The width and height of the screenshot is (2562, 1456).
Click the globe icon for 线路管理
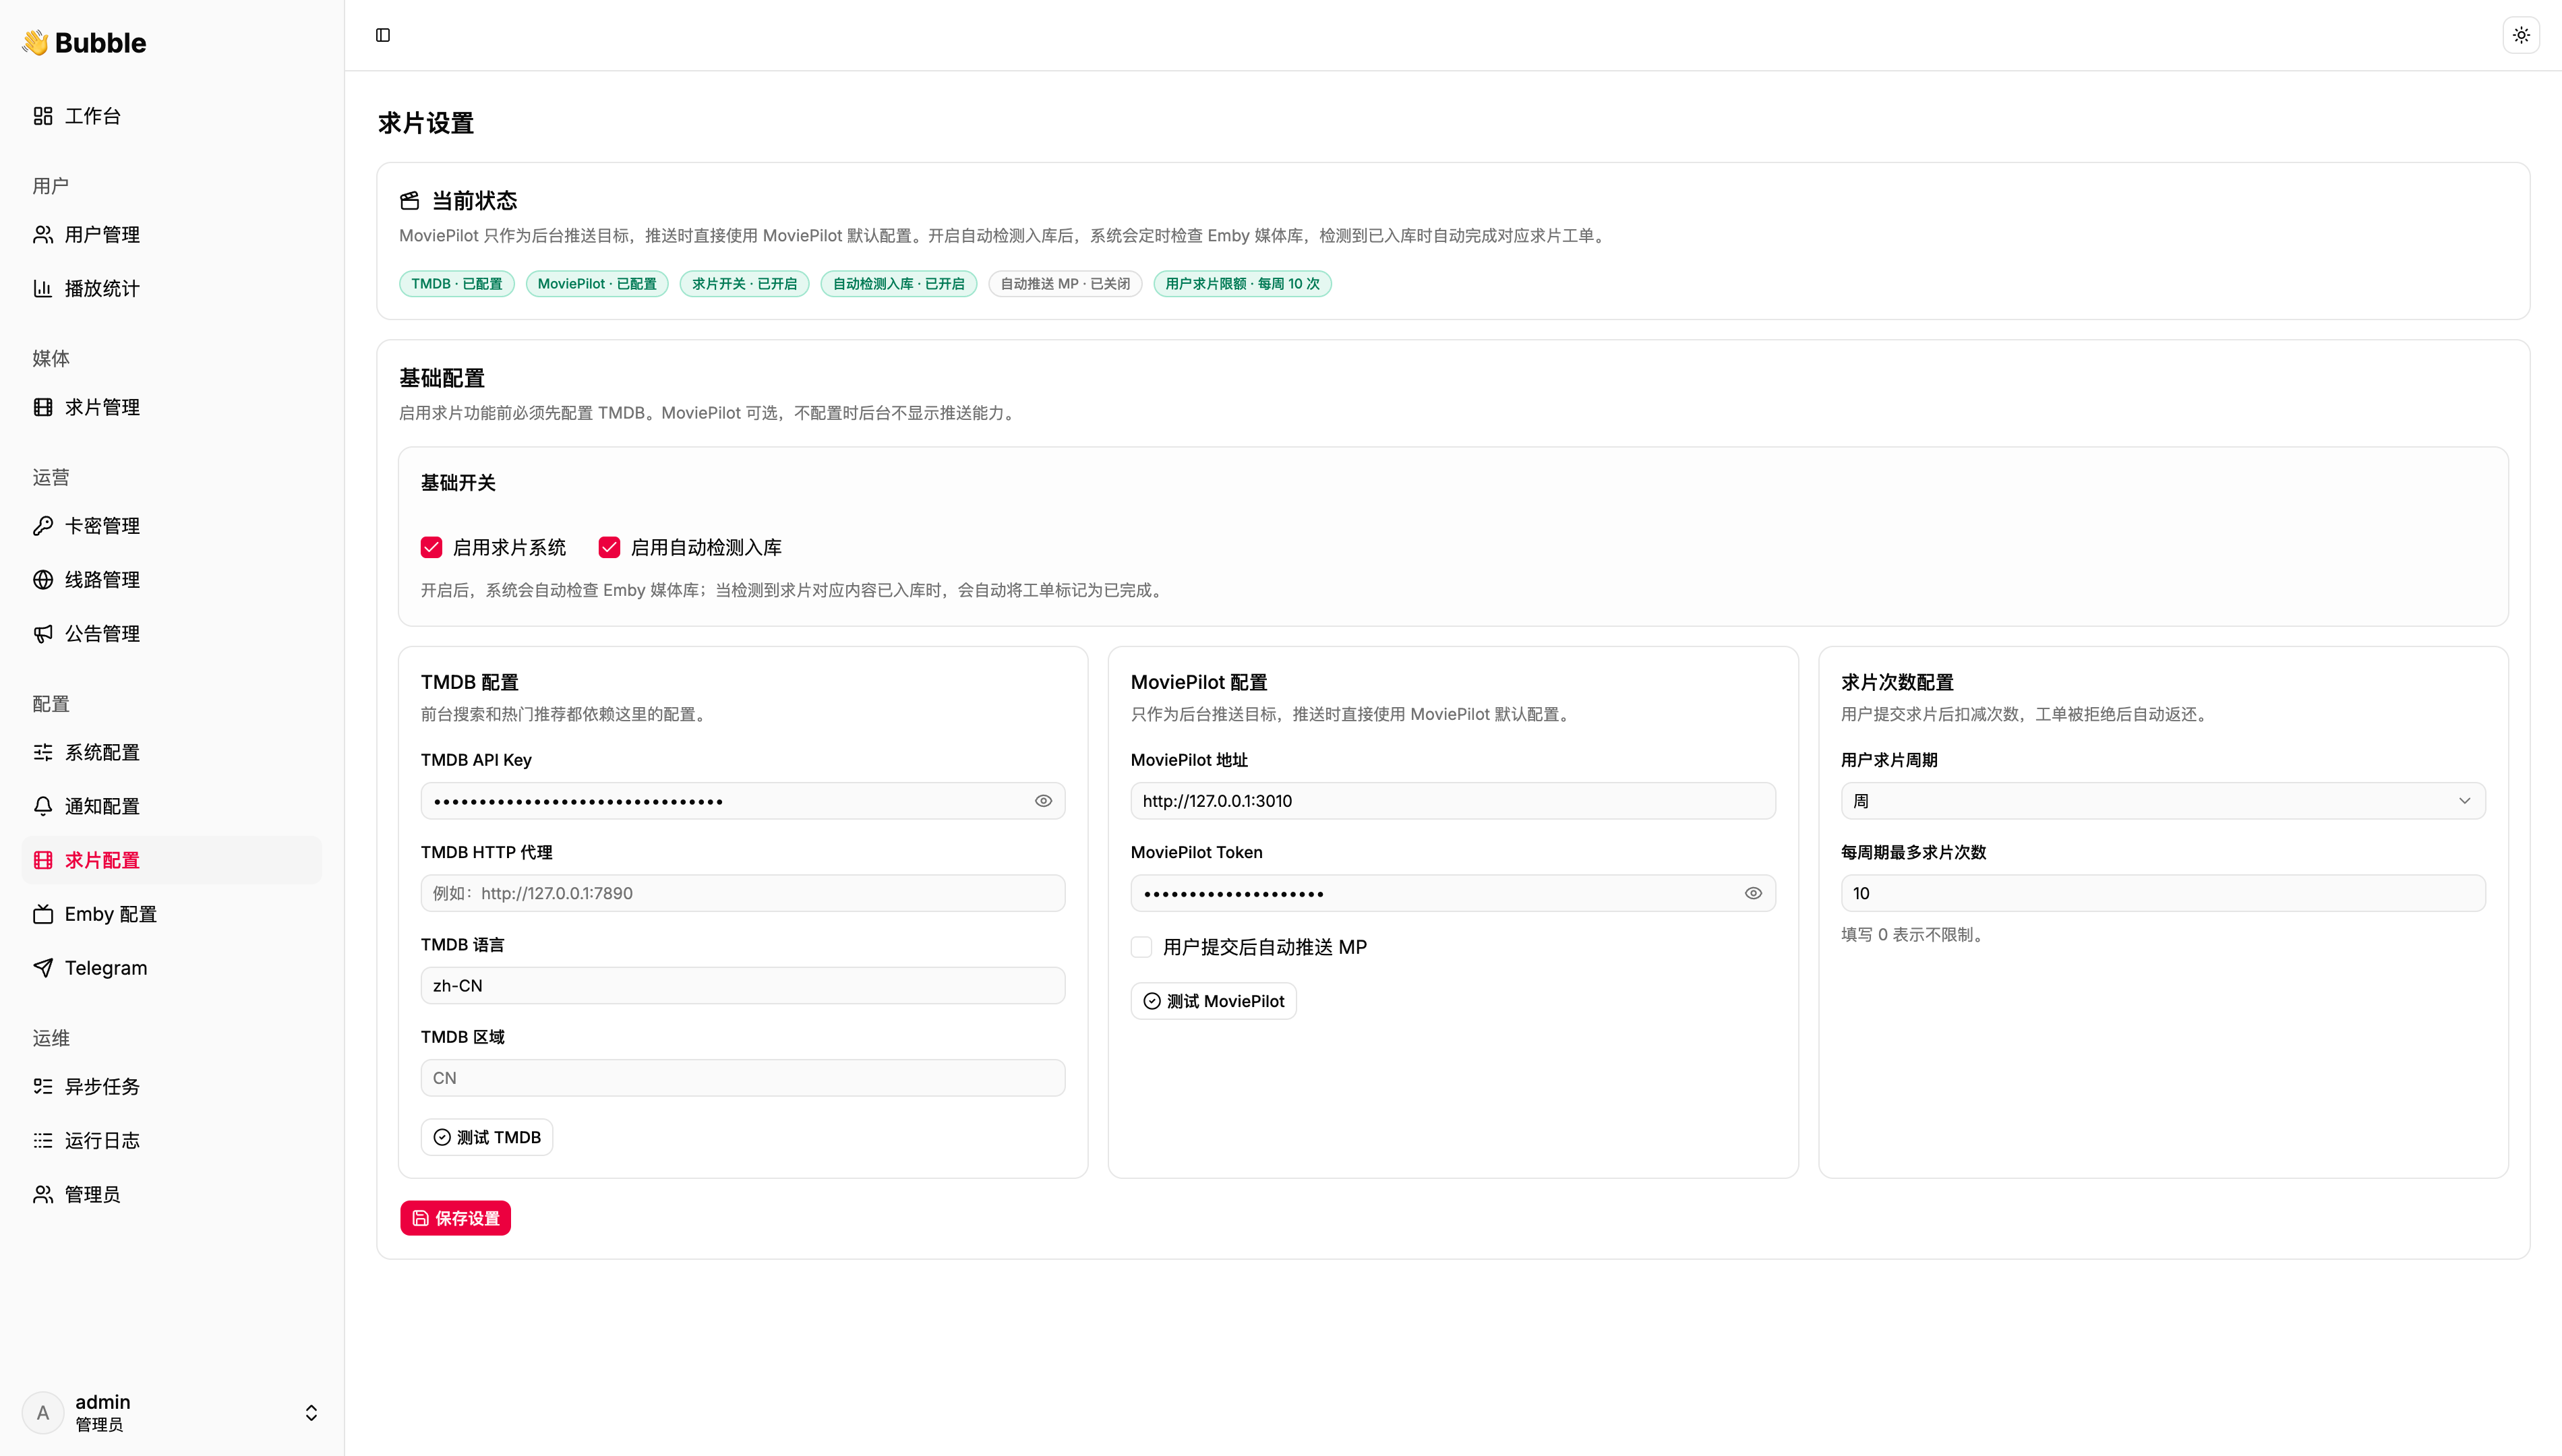43,580
